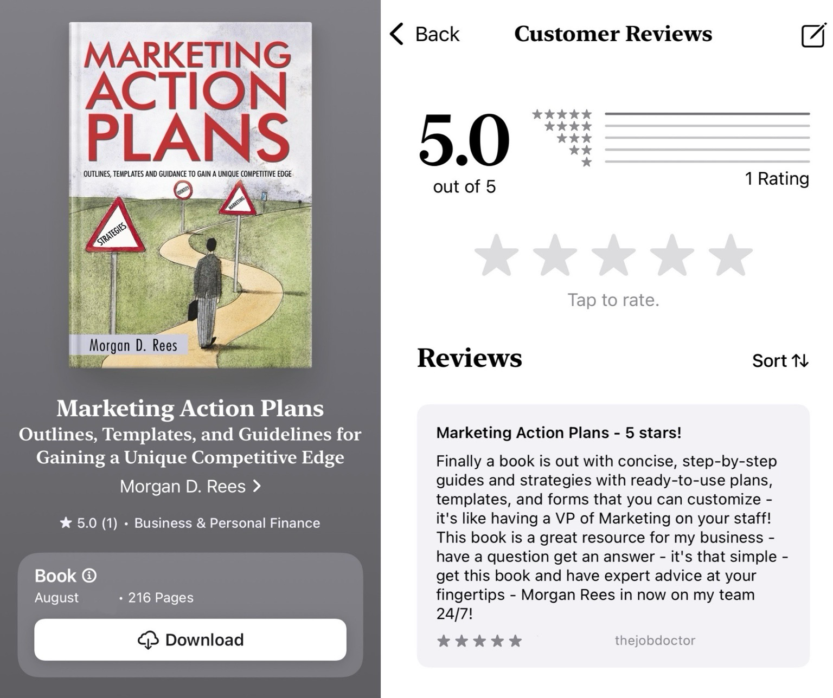The height and width of the screenshot is (698, 833).
Task: Tap the cloud download icon
Action: point(148,640)
